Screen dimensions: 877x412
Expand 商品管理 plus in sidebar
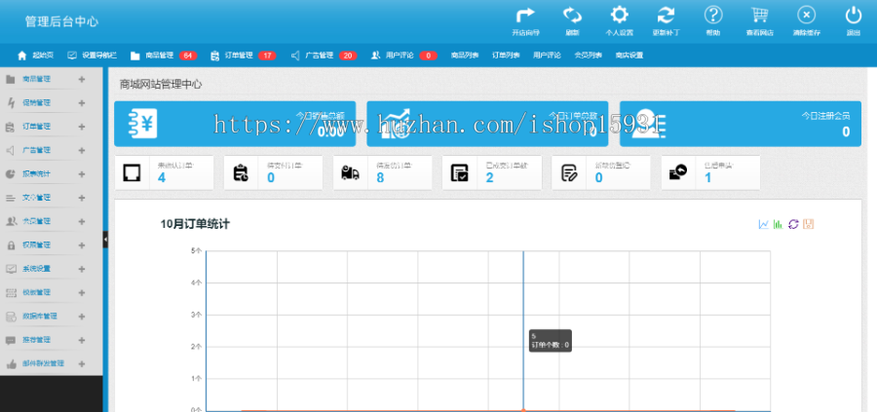pyautogui.click(x=82, y=80)
